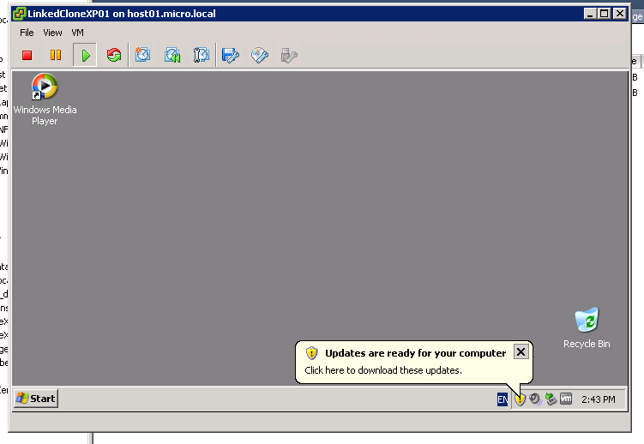The width and height of the screenshot is (644, 444).
Task: Close the LinkedCloneXP01 console window
Action: click(619, 14)
